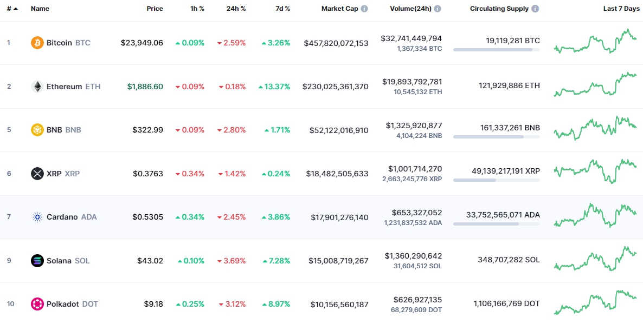643x324 pixels.
Task: Click the Cardano coin logo
Action: click(37, 217)
